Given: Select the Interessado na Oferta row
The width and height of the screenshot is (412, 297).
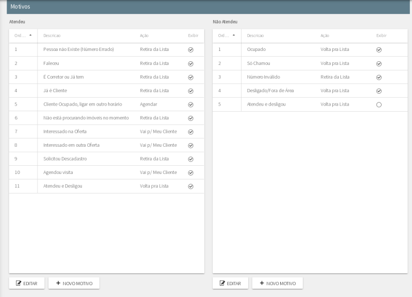Looking at the screenshot, I should (x=64, y=132).
